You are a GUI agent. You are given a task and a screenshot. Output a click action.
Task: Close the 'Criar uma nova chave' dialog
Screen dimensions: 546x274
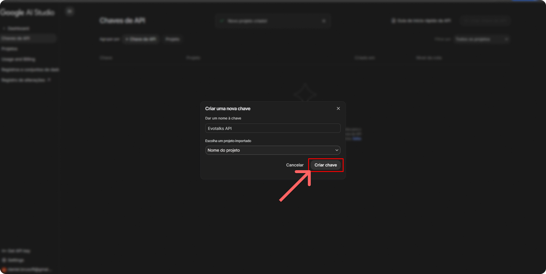pos(338,108)
